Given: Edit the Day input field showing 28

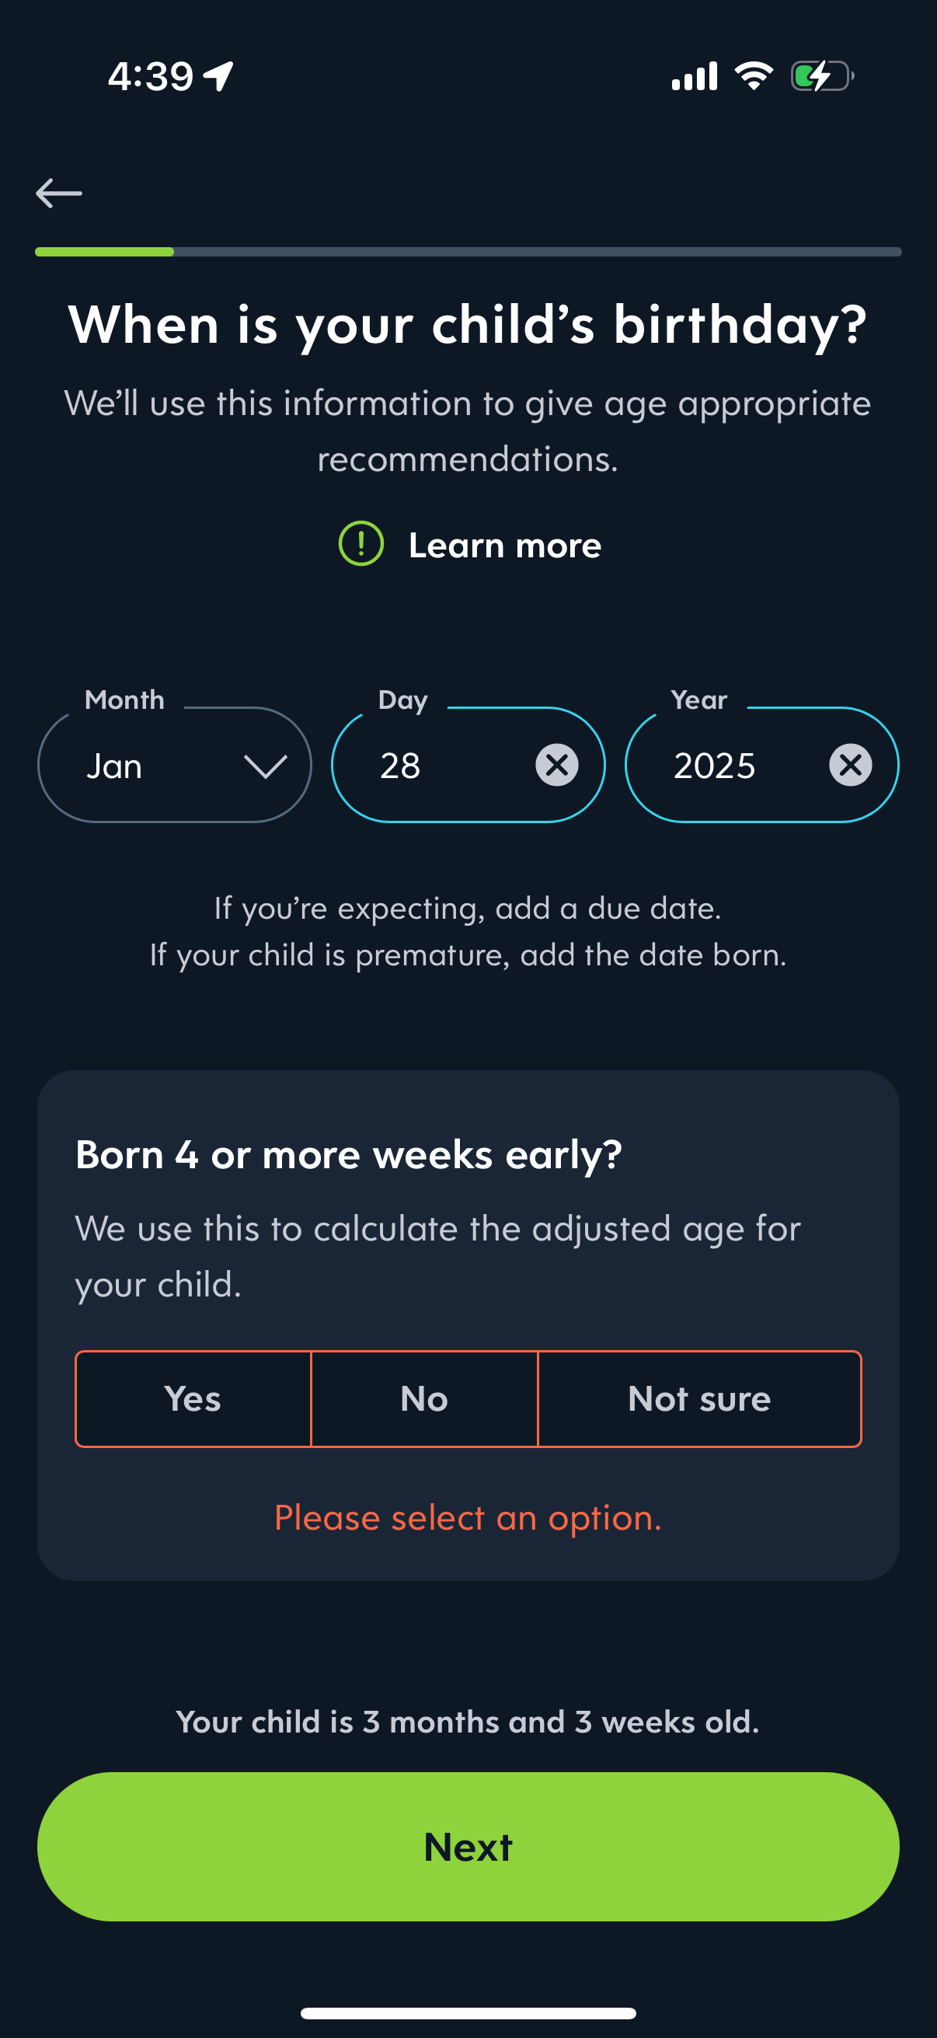Looking at the screenshot, I should (443, 766).
